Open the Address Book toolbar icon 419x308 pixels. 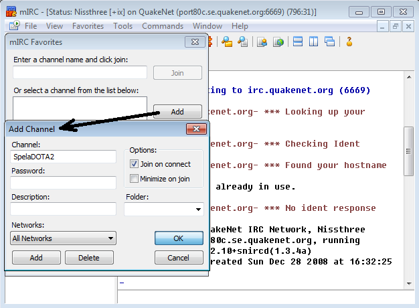(x=262, y=42)
